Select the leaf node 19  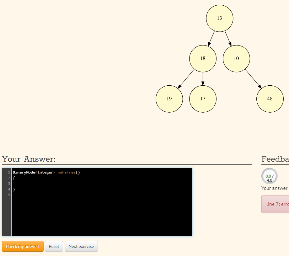pos(169,99)
